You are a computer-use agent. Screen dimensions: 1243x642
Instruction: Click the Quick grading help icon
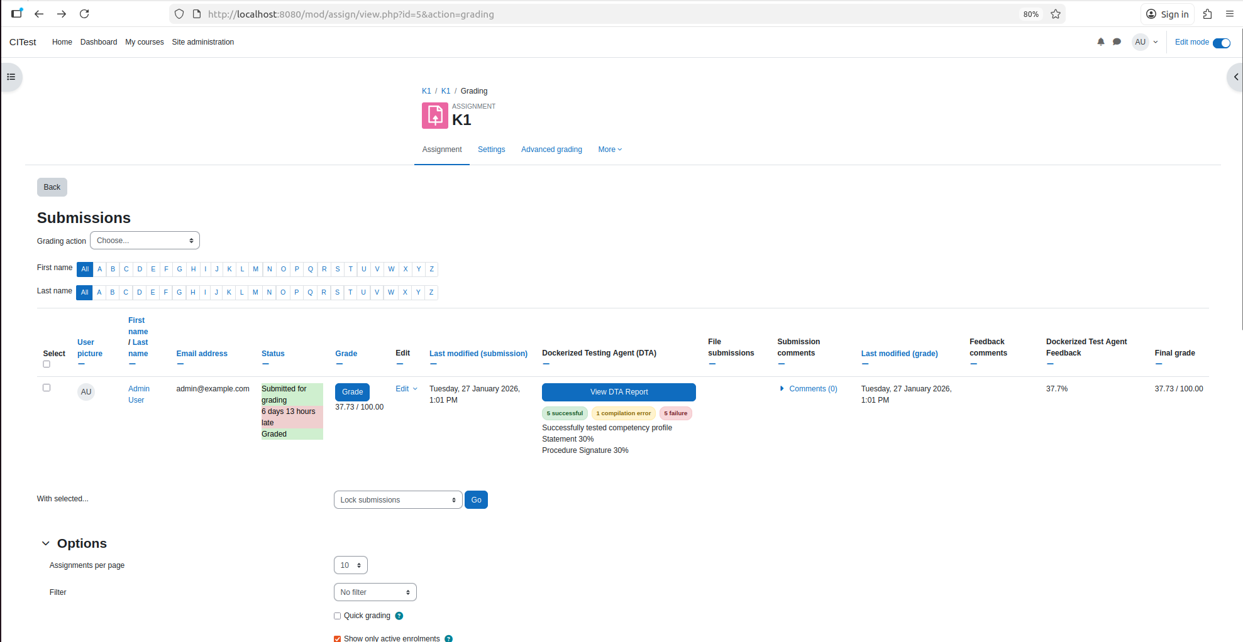tap(399, 616)
